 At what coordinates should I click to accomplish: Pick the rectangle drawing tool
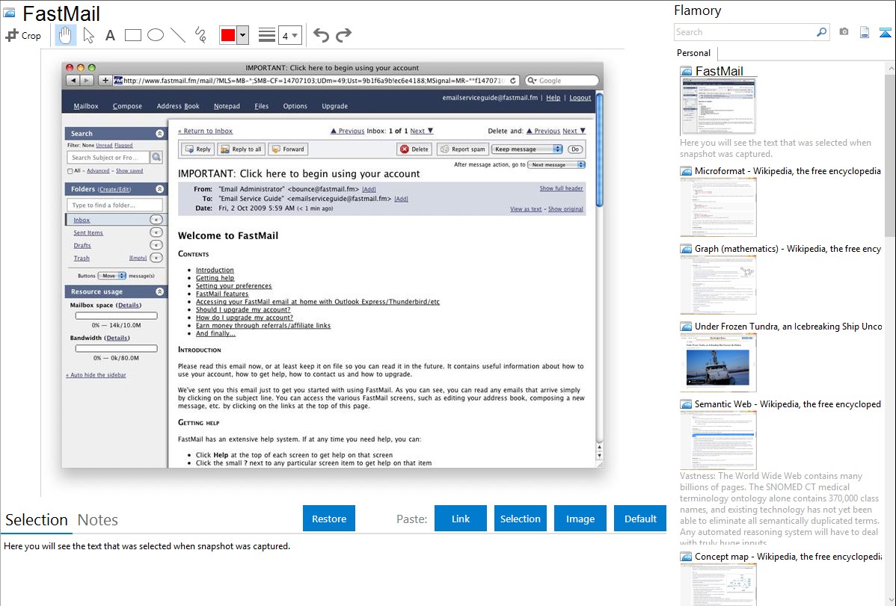coord(132,35)
